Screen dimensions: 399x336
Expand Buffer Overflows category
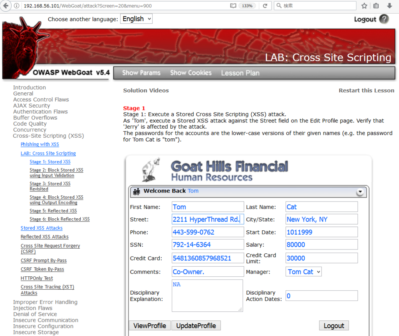point(35,118)
